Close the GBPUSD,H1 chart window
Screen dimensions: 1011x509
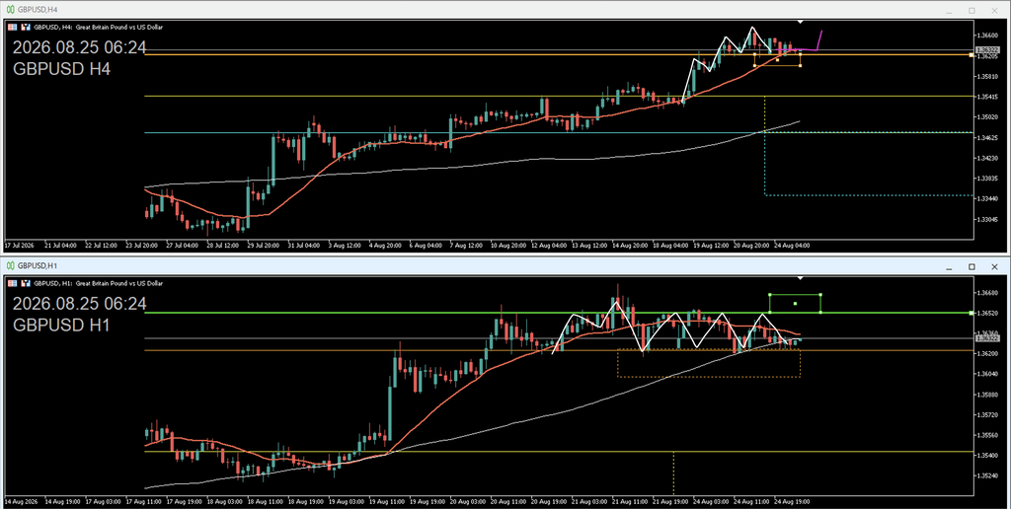coord(995,266)
